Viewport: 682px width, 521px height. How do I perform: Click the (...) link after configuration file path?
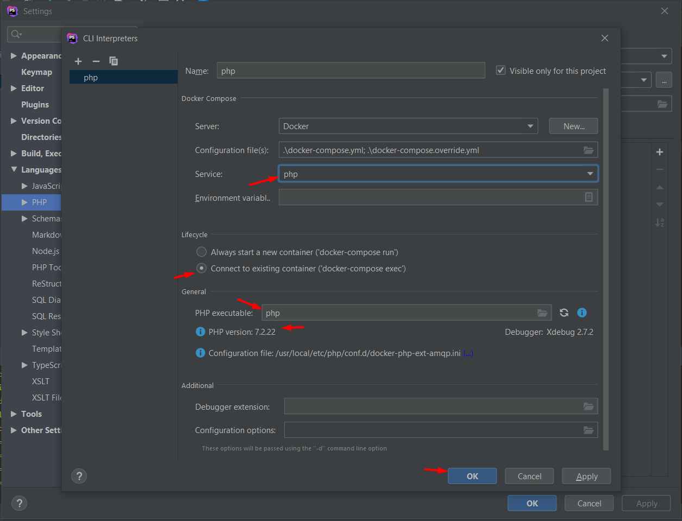[468, 353]
